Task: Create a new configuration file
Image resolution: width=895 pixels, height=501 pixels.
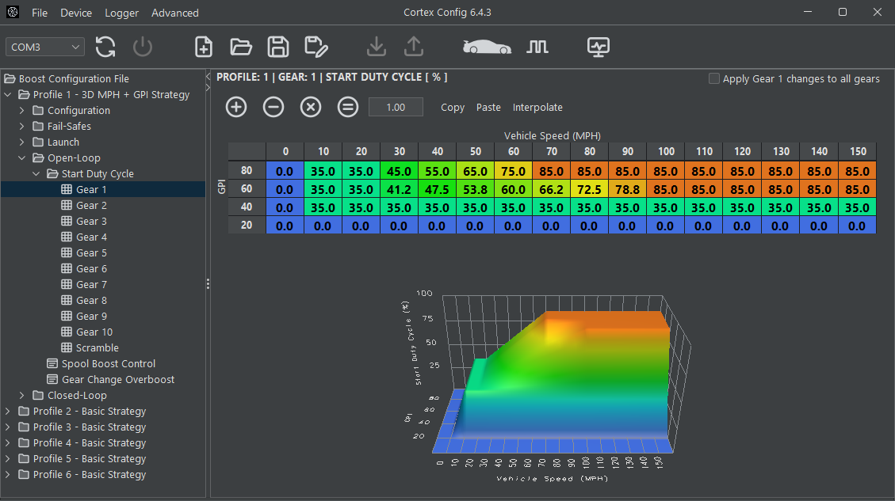Action: pos(204,47)
